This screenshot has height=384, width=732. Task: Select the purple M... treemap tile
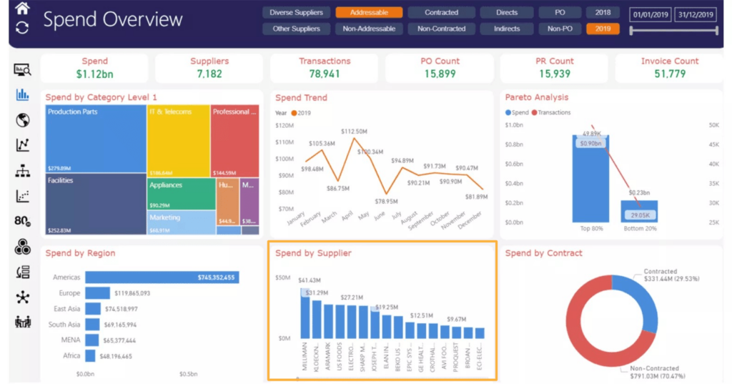click(249, 202)
